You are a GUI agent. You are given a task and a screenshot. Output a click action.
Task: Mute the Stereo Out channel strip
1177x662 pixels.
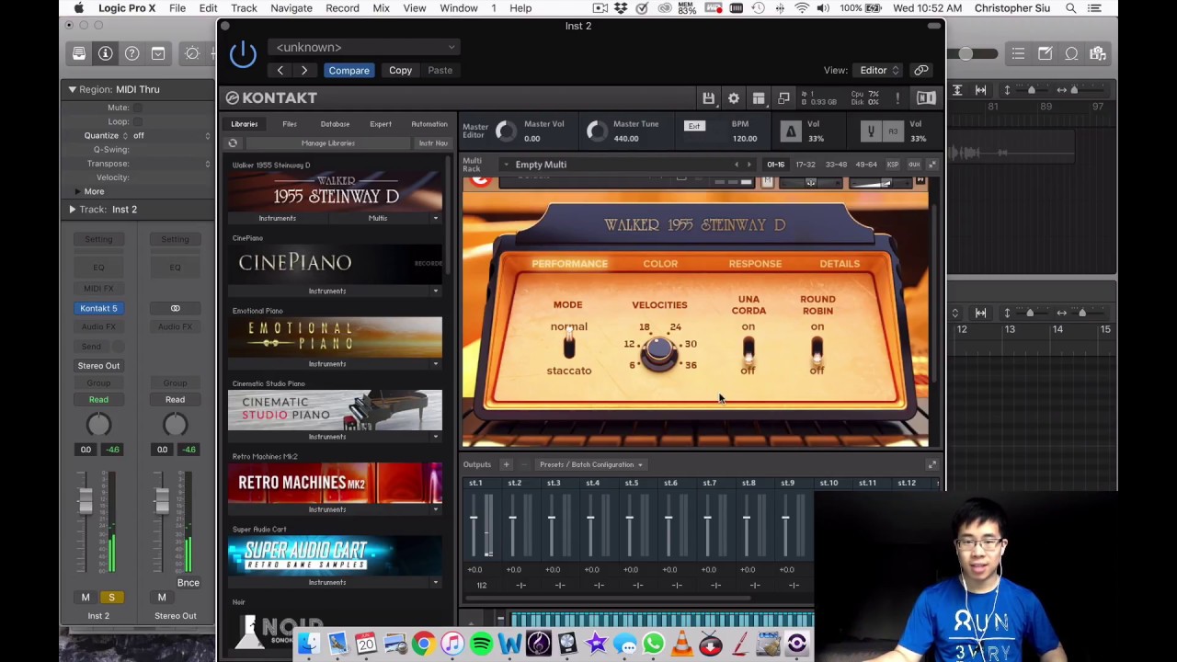click(x=162, y=598)
